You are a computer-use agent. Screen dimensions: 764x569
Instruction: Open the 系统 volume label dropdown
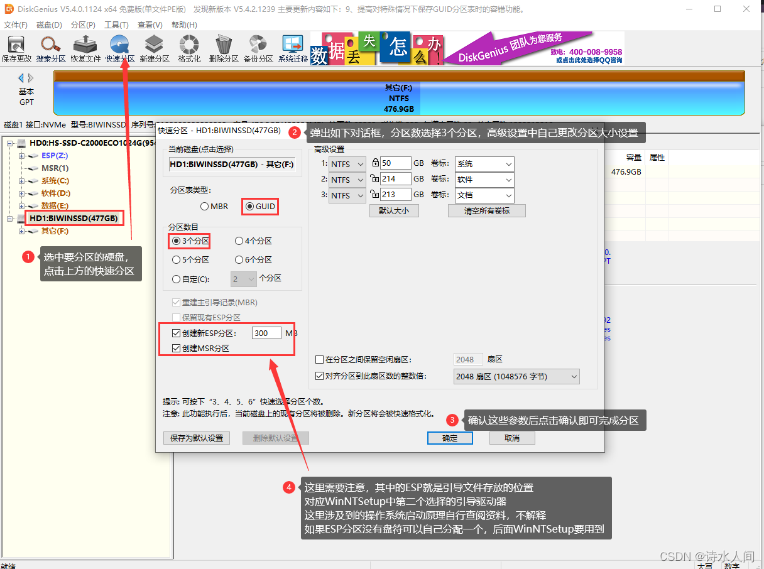pos(484,164)
